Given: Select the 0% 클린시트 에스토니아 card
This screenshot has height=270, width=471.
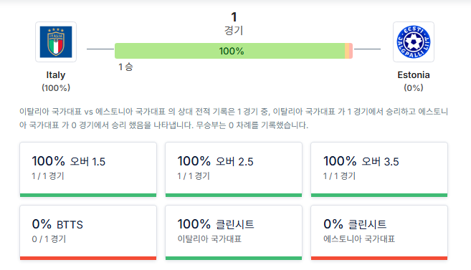Looking at the screenshot, I should point(379,233).
